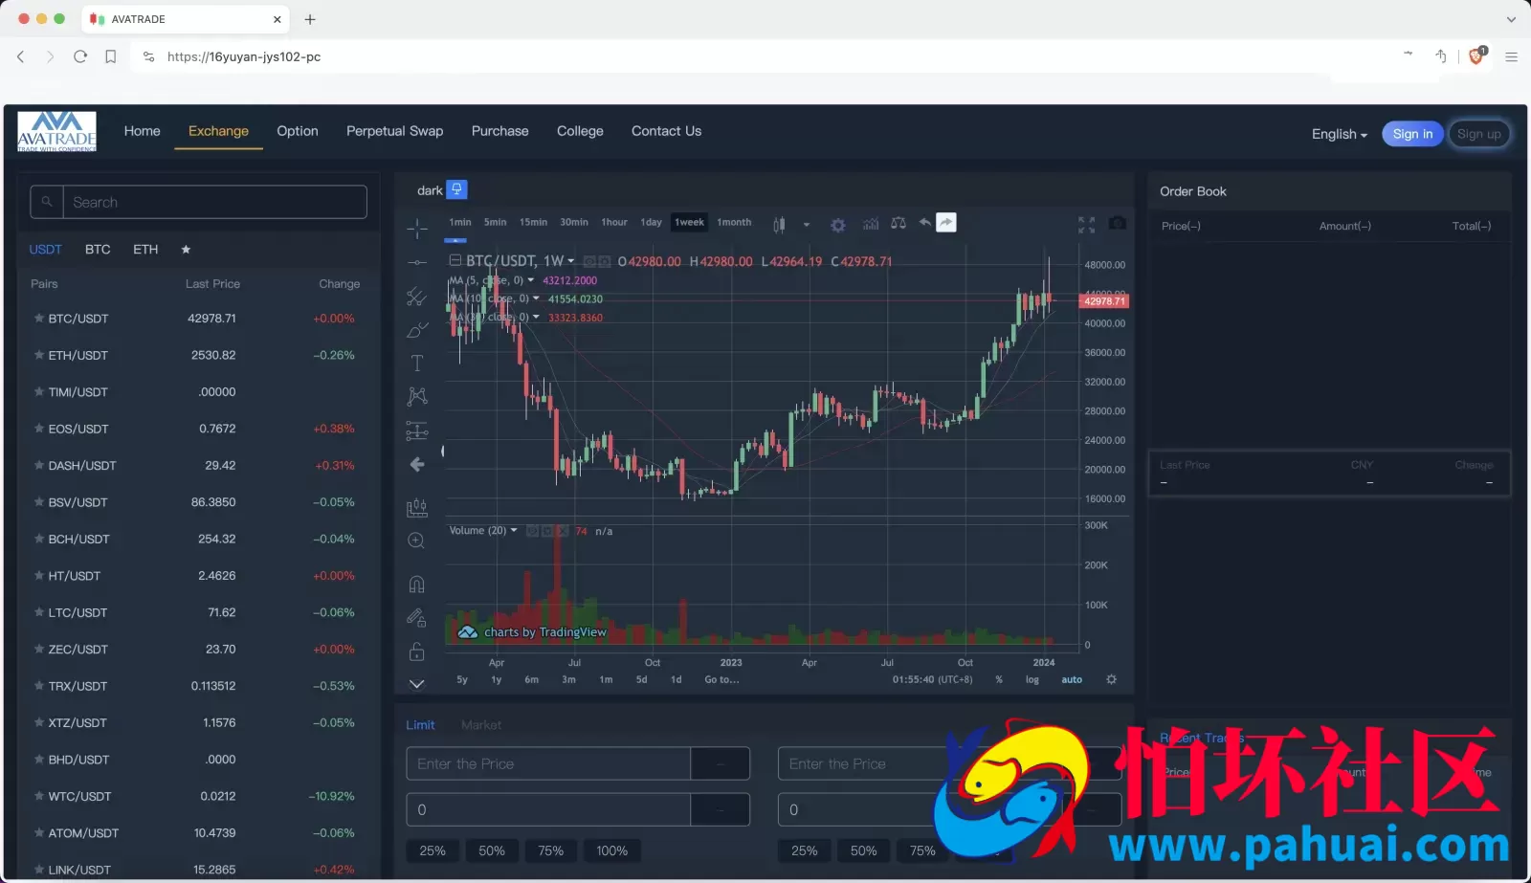Set chart range to 6m
Screen dimensions: 1531x883
[531, 679]
